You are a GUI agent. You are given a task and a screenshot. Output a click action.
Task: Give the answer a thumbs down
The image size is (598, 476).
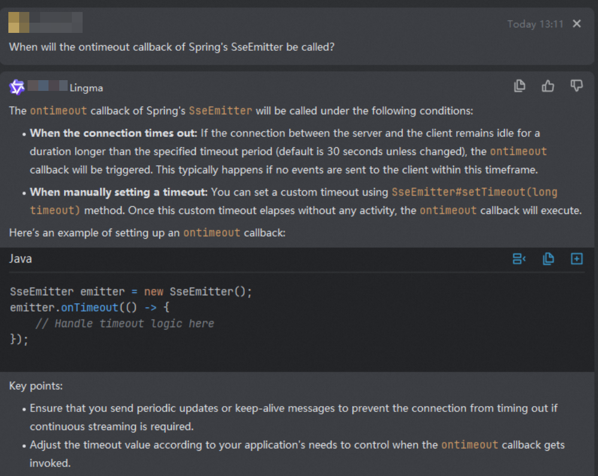click(x=576, y=86)
